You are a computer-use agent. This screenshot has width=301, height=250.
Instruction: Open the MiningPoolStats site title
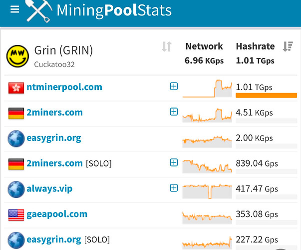click(114, 10)
